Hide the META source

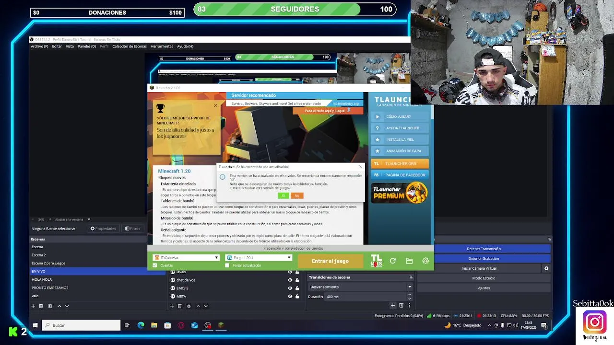[x=290, y=296]
